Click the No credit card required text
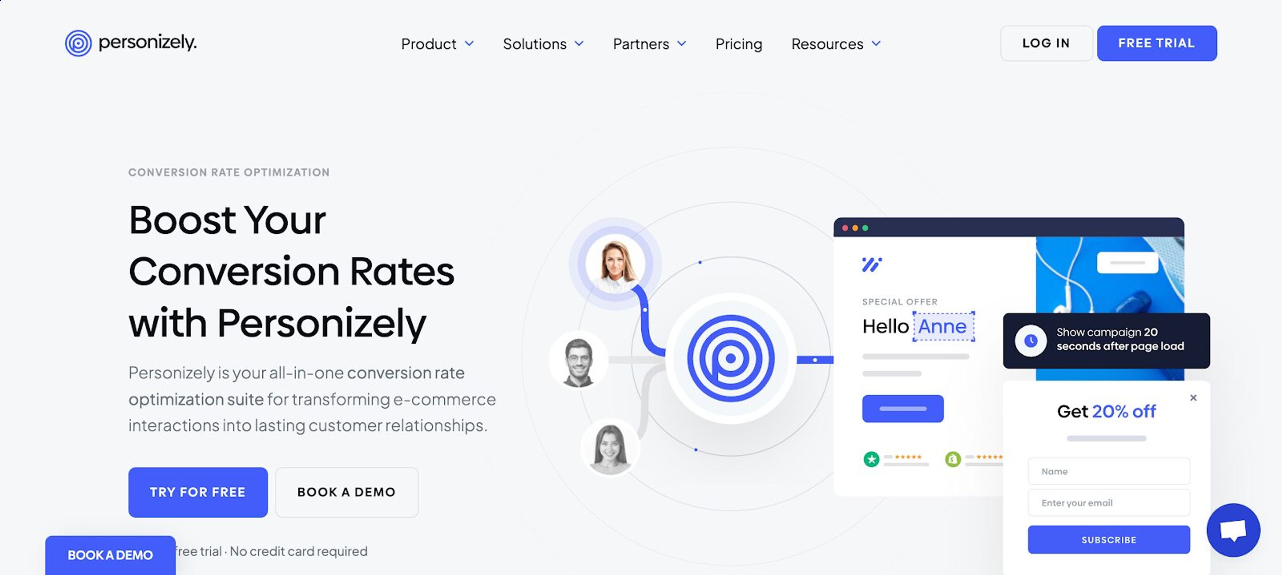The image size is (1282, 575). click(298, 551)
